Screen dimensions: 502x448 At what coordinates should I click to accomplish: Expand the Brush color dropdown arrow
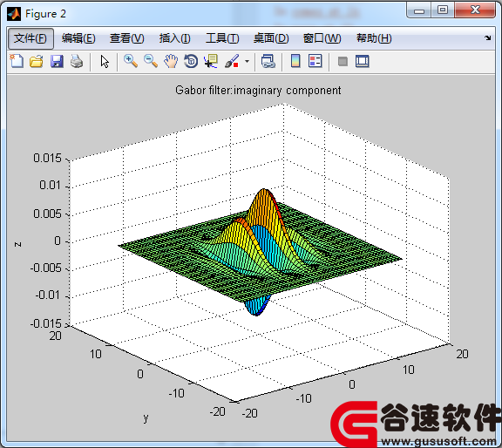tap(247, 61)
